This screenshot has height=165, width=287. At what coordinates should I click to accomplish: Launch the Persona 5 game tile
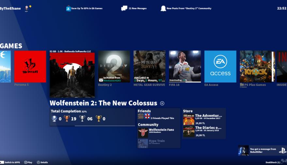coord(30,67)
